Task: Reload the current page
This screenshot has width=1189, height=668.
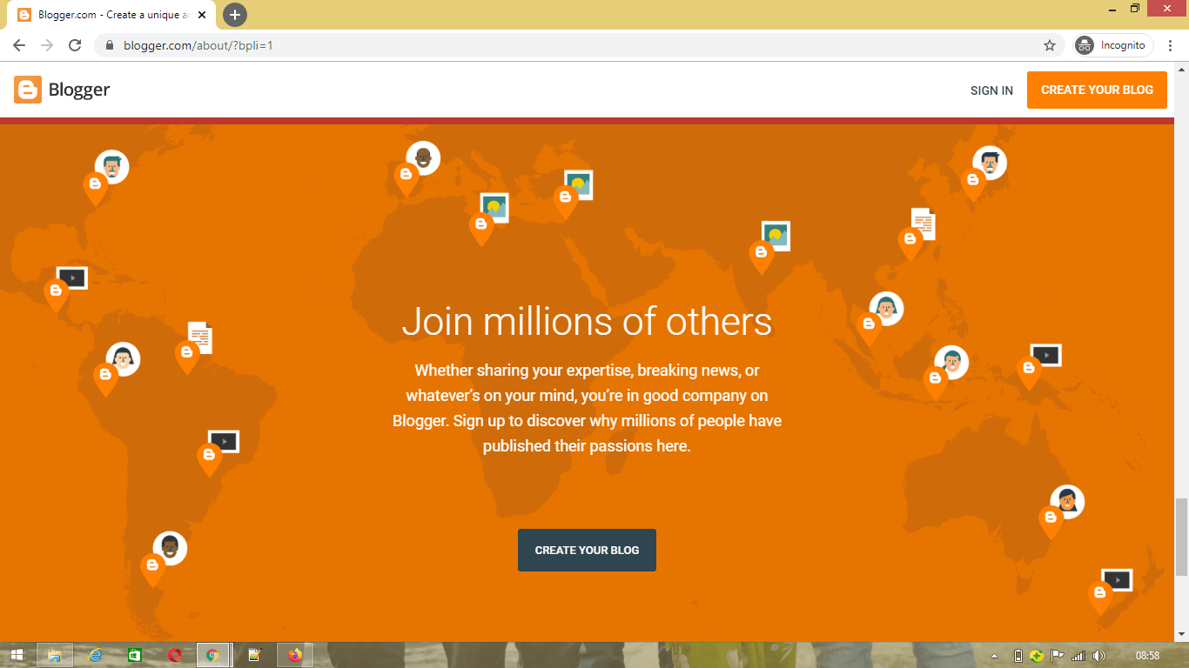Action: click(x=75, y=45)
